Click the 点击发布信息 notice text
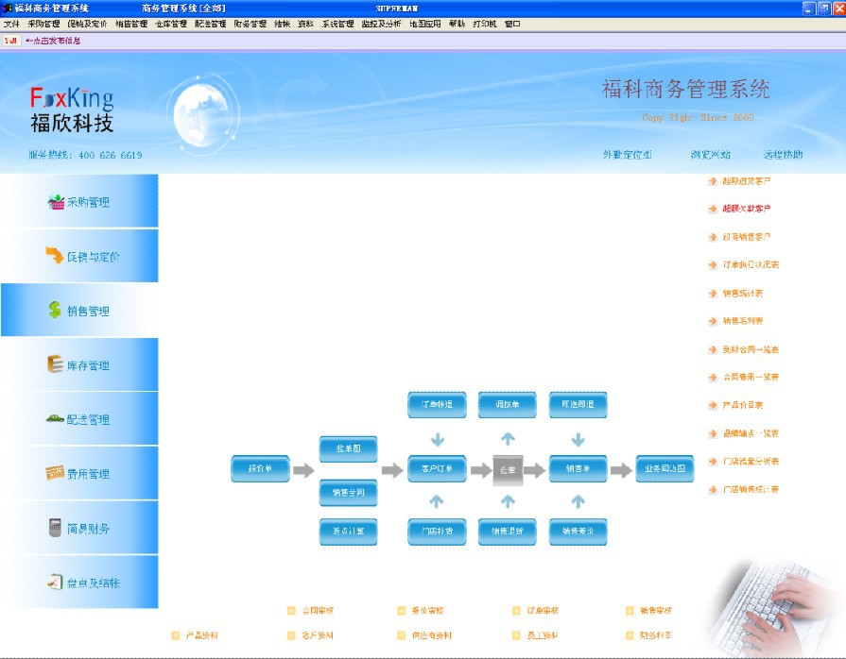The height and width of the screenshot is (659, 846). 57,41
